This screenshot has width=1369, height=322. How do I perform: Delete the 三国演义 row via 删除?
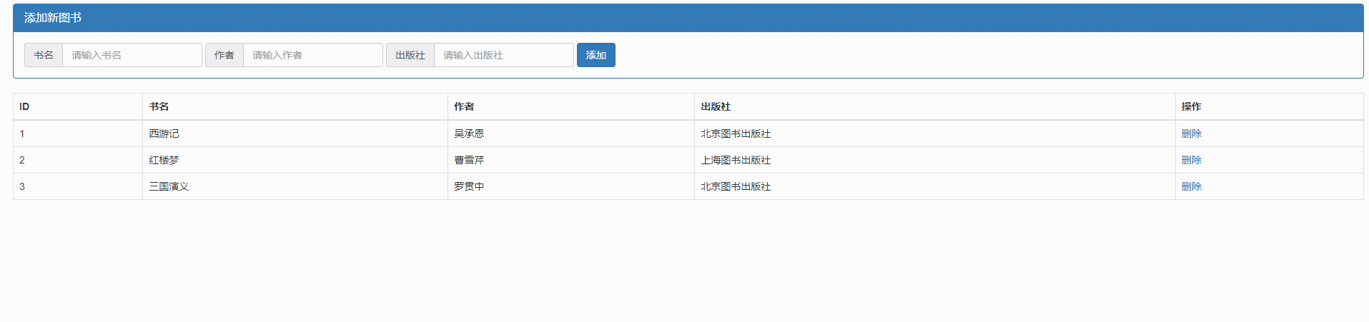click(x=1192, y=186)
